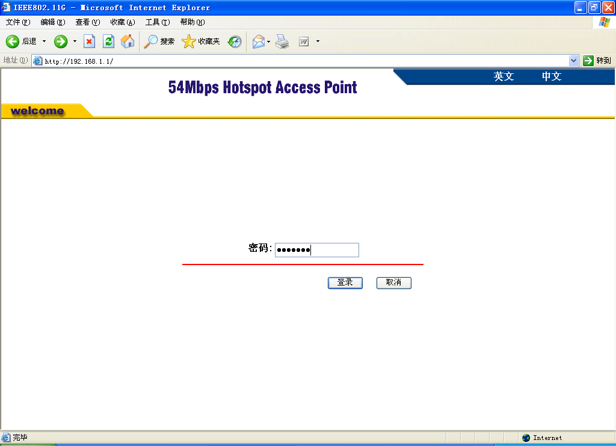
Task: Click the 取消 cancel button
Action: [x=393, y=283]
